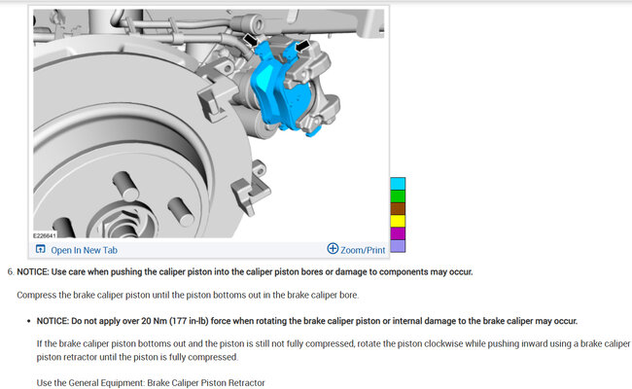Select the cyan color swatch
Screen dimensions: 632x389
tap(398, 184)
